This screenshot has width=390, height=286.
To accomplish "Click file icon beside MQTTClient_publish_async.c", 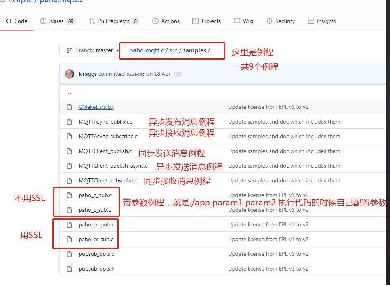I will pos(69,166).
